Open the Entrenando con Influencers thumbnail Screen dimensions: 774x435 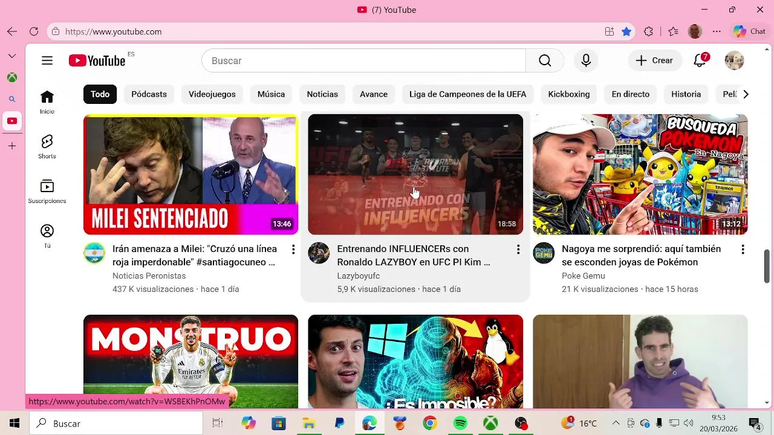tap(415, 174)
